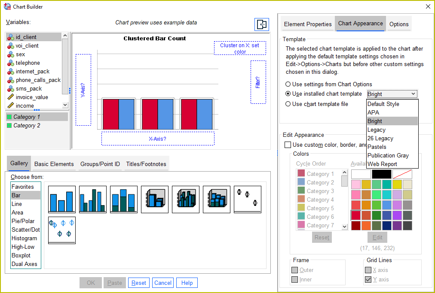Viewport: 435px width, 293px height.
Task: Open the Groups/Point ID tab
Action: click(100, 164)
